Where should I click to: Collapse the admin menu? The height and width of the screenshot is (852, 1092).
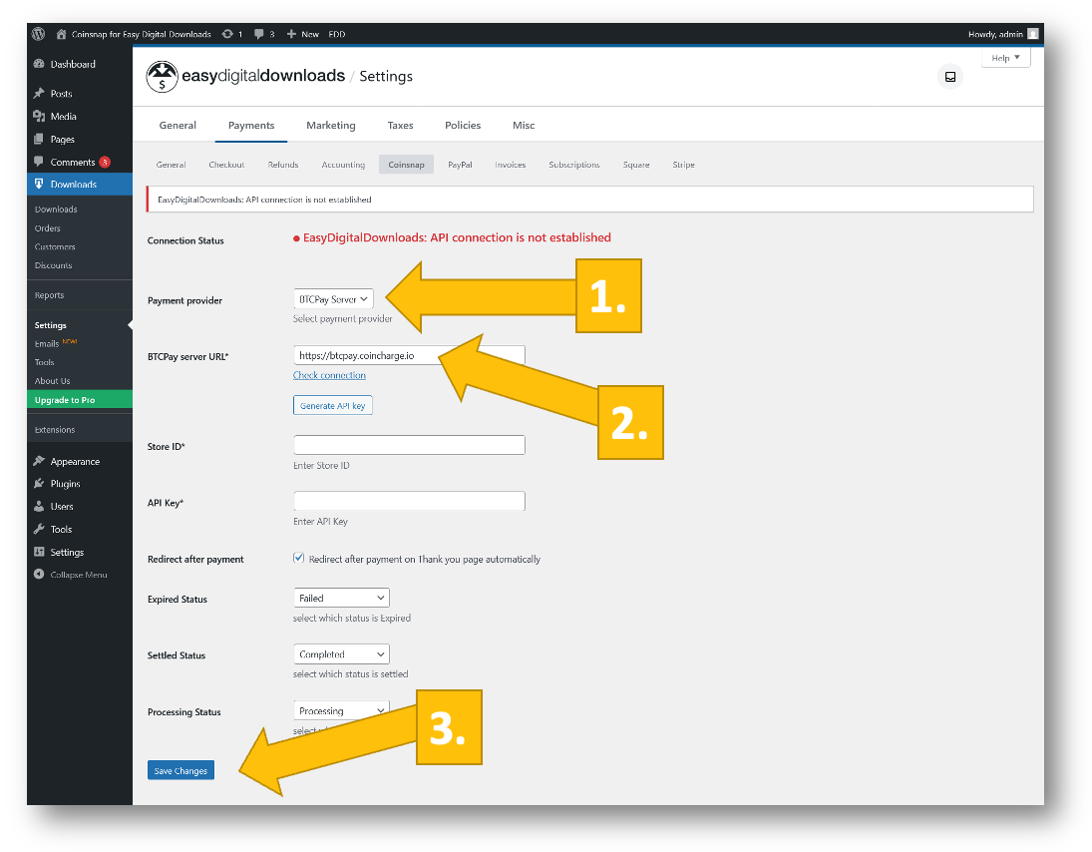click(x=71, y=575)
